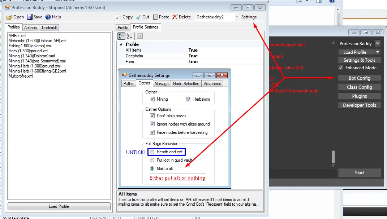The image size is (387, 219).
Task: Click the Gatherbuddy Settings window icon
Action: coord(124,75)
